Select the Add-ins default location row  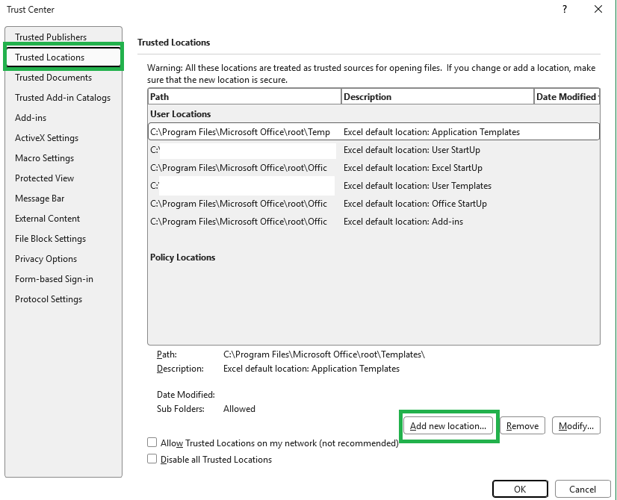(373, 222)
